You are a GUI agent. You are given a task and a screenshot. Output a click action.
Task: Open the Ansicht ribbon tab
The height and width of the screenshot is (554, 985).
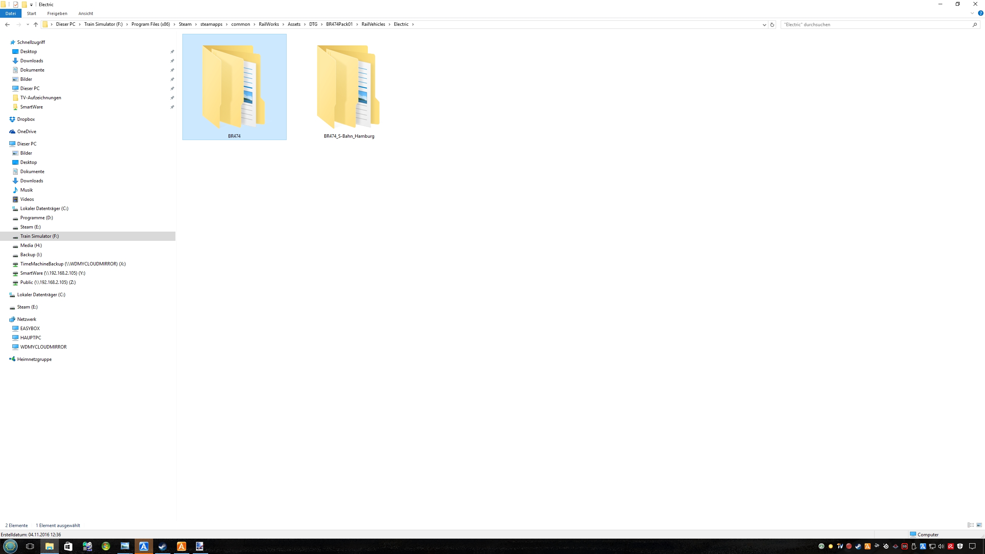pos(85,13)
